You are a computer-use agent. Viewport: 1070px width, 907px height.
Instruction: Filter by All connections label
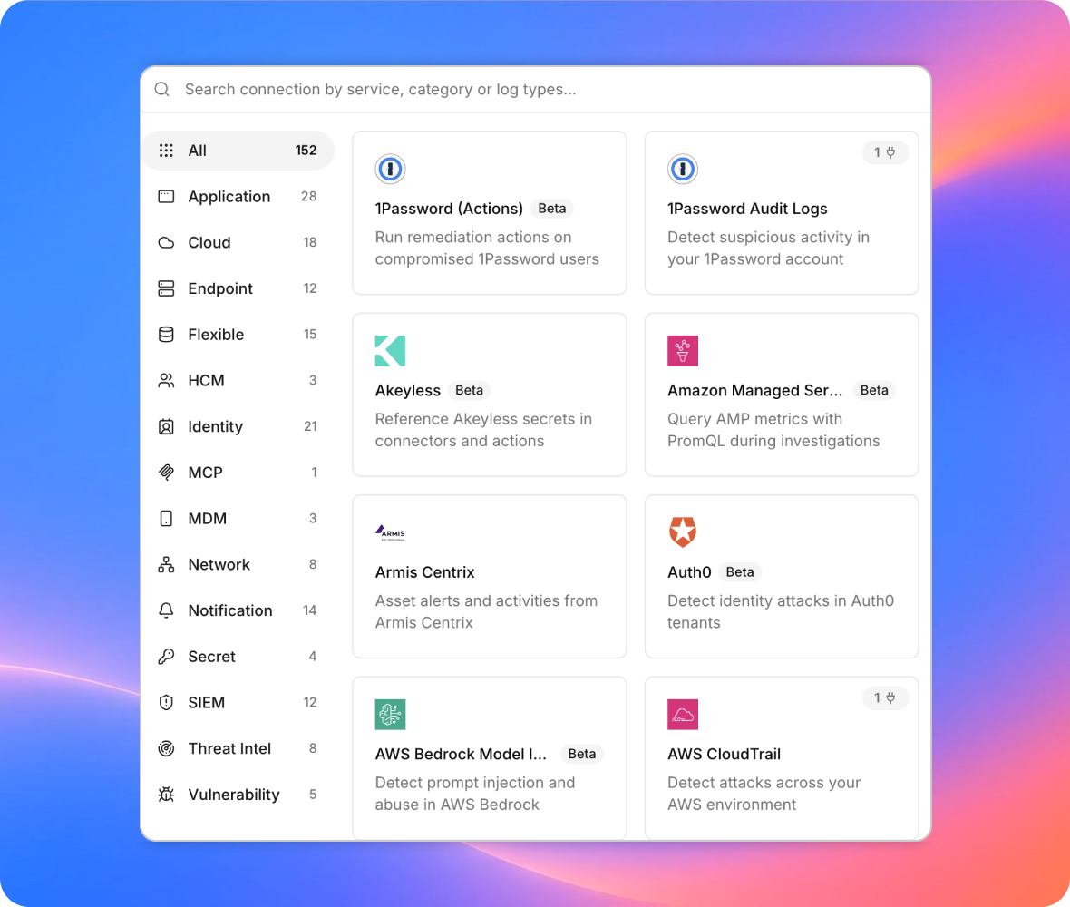197,151
